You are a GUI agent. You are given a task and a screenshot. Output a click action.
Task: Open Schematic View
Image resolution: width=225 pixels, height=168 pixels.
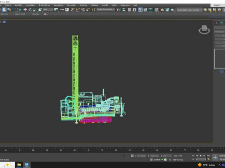tap(150, 10)
